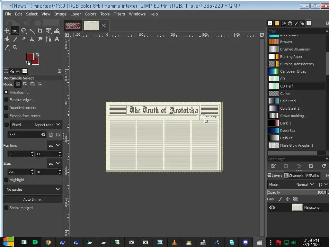The height and width of the screenshot is (247, 329).
Task: Choose Add to selection mode
Action: (25, 84)
